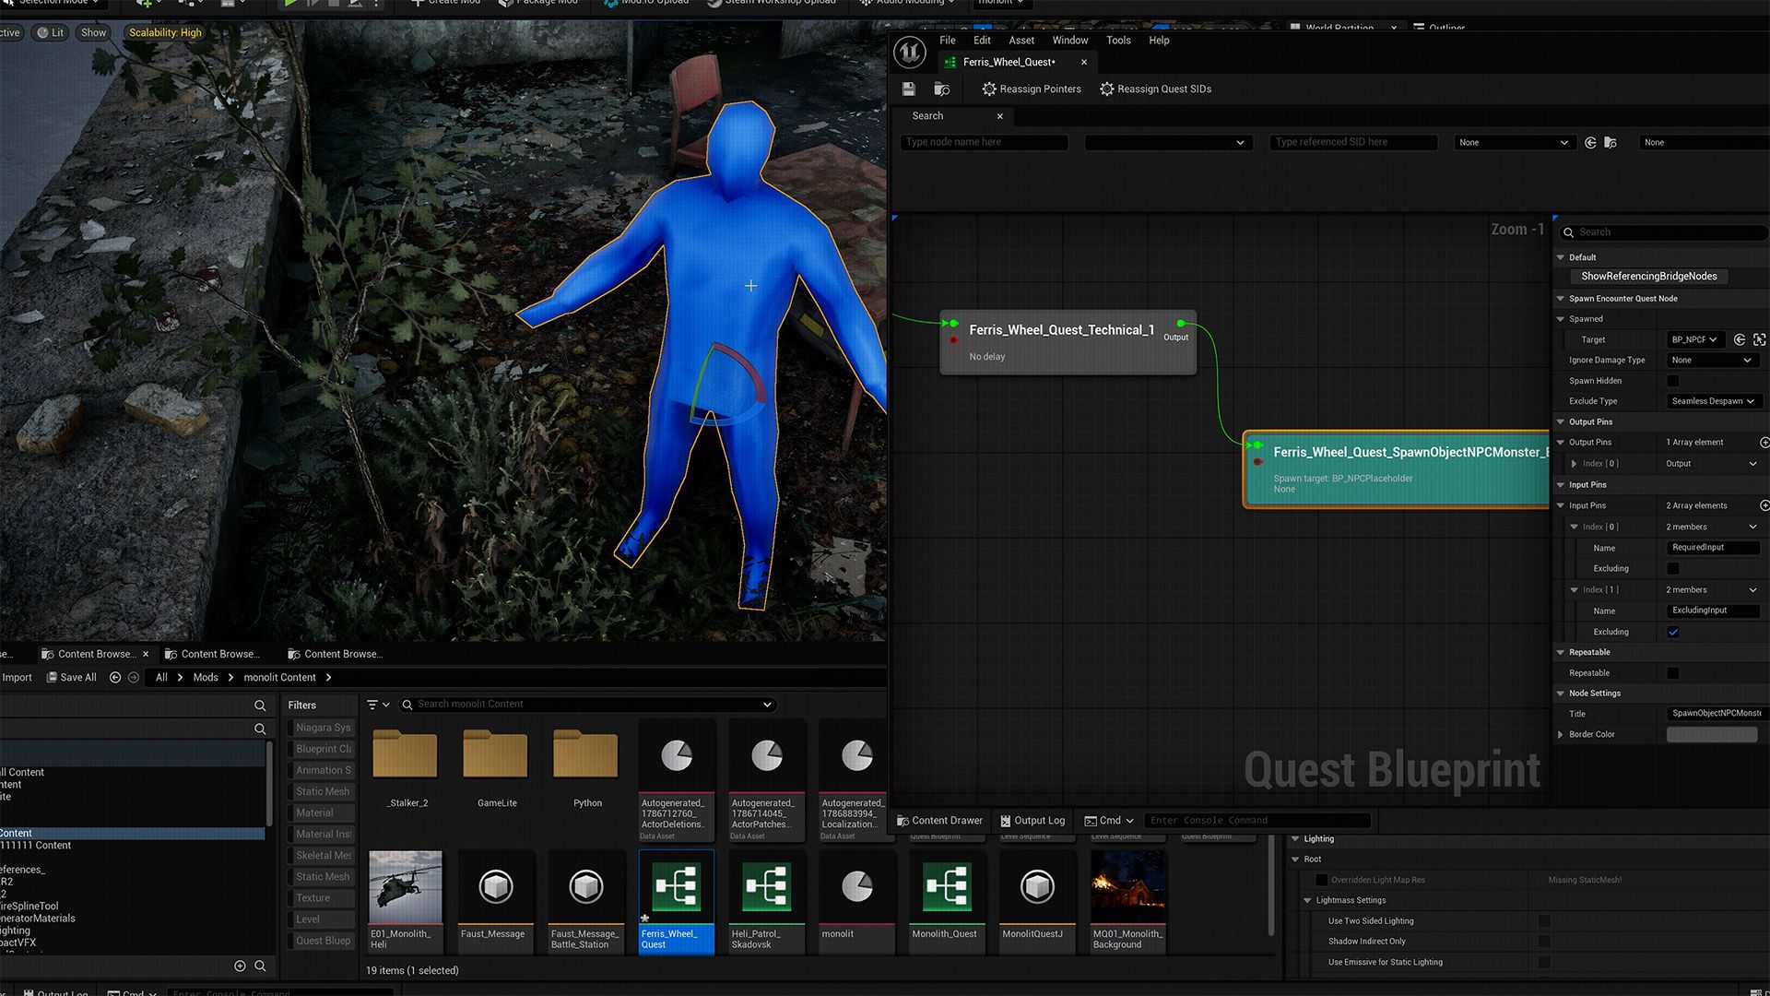The image size is (1770, 996).
Task: Click the browse-to-asset icon beside save
Action: [x=941, y=89]
